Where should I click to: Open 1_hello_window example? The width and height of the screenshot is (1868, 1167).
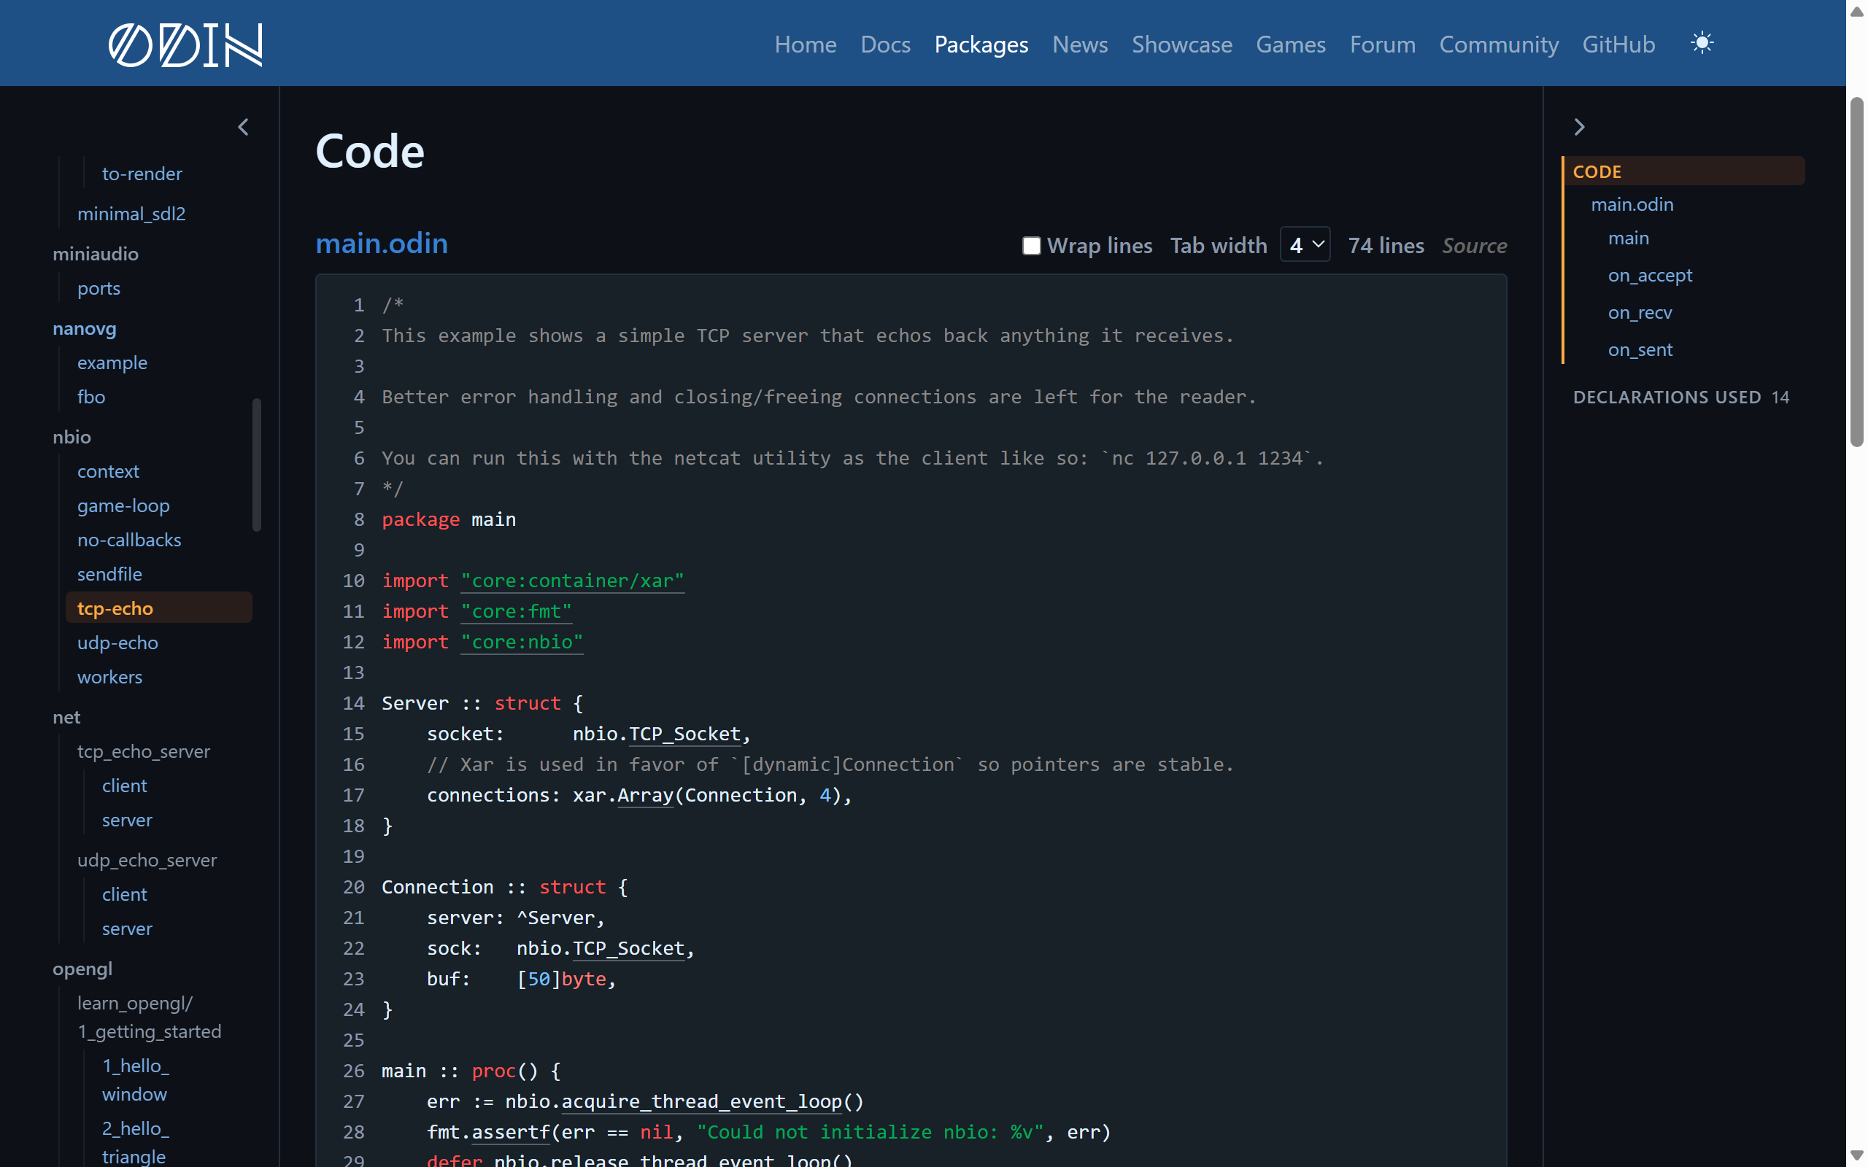136,1079
